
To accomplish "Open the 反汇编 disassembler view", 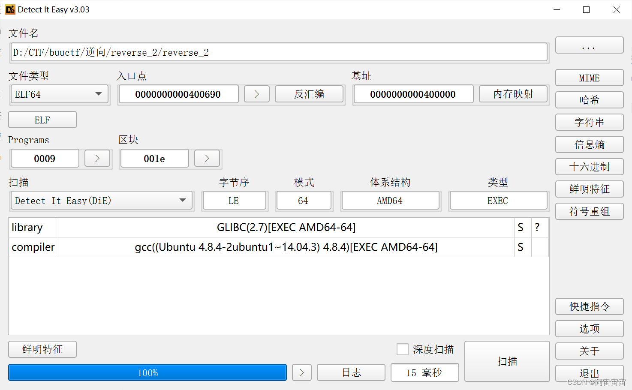I will [309, 94].
